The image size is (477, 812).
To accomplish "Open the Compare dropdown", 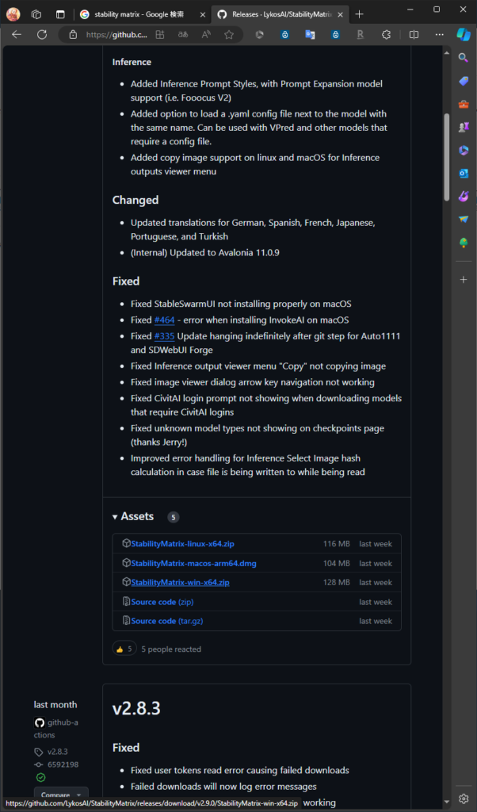I will pos(61,795).
